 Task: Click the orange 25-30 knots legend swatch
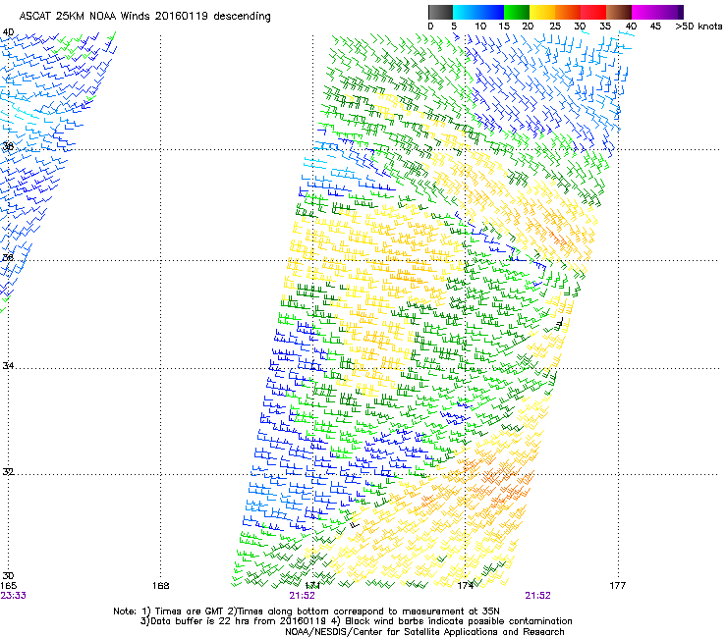click(x=568, y=12)
